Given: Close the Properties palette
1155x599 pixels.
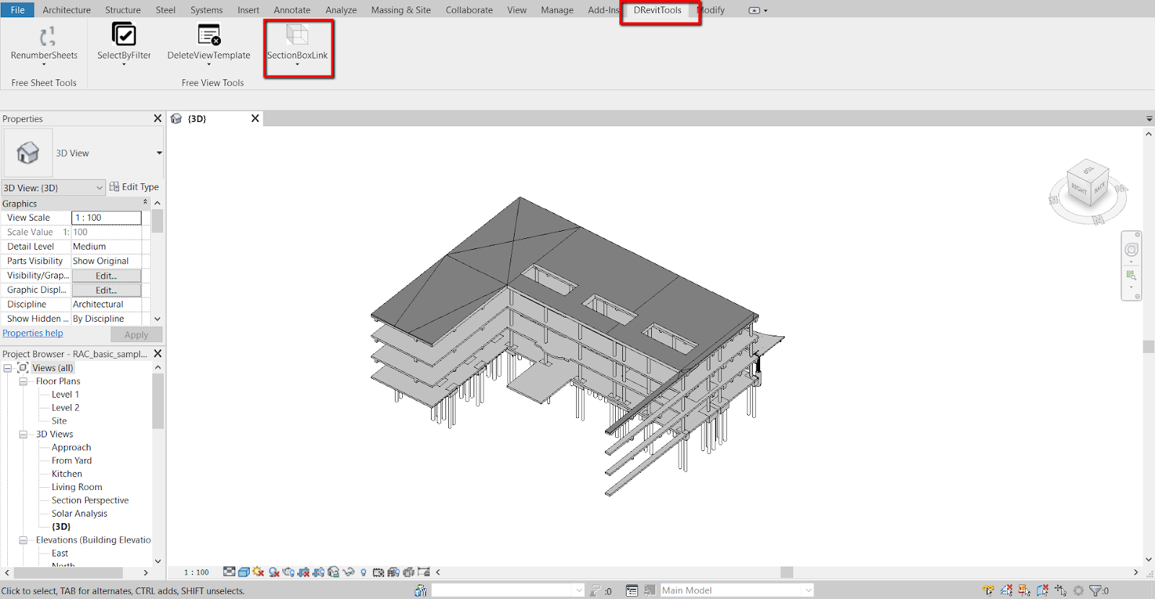Looking at the screenshot, I should pyautogui.click(x=157, y=118).
